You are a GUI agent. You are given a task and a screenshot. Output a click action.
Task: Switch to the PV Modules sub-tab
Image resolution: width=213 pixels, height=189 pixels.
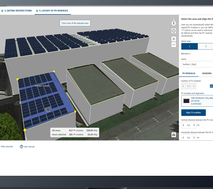189,73
